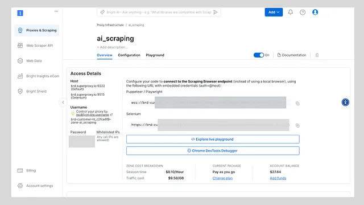
Task: Expand the Add dropdown button
Action: click(274, 12)
